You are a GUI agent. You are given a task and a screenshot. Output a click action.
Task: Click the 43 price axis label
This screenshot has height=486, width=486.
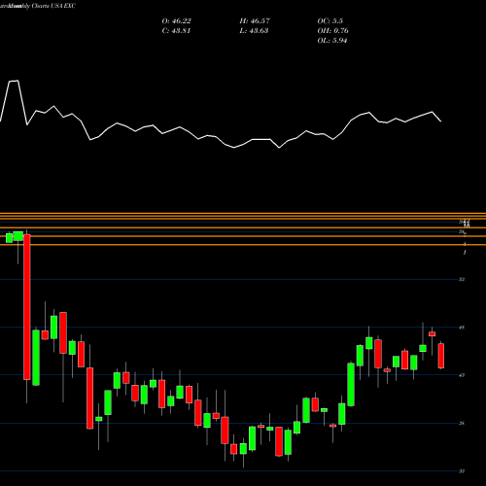(462, 375)
